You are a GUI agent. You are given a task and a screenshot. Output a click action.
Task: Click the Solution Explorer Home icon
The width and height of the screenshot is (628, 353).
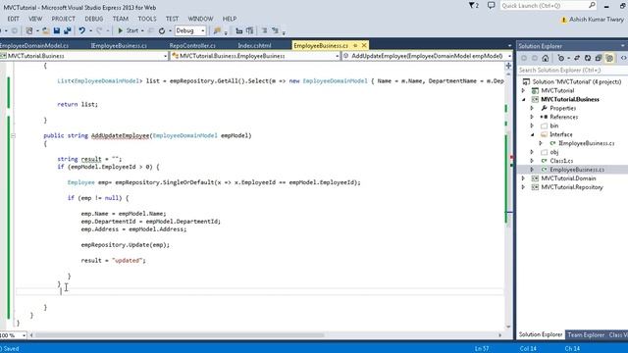pos(546,59)
